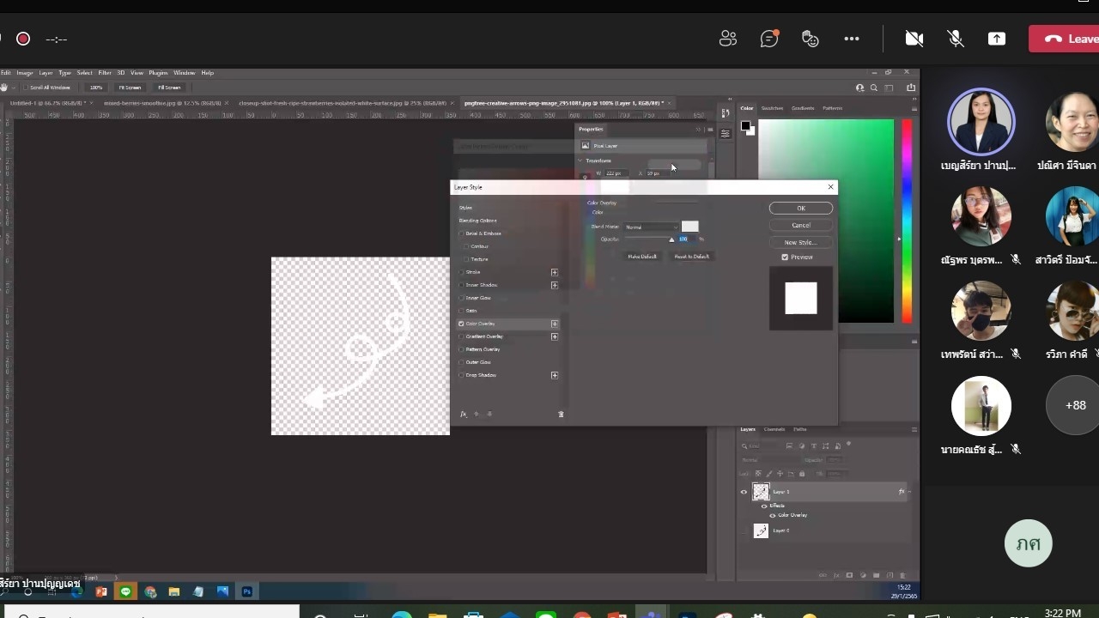Screen dimensions: 1099x618
Task: Click OK in Layer Style dialog
Action: pyautogui.click(x=801, y=209)
